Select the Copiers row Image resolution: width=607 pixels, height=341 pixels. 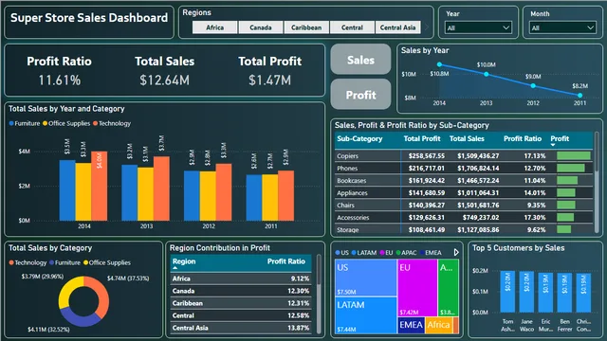point(464,155)
